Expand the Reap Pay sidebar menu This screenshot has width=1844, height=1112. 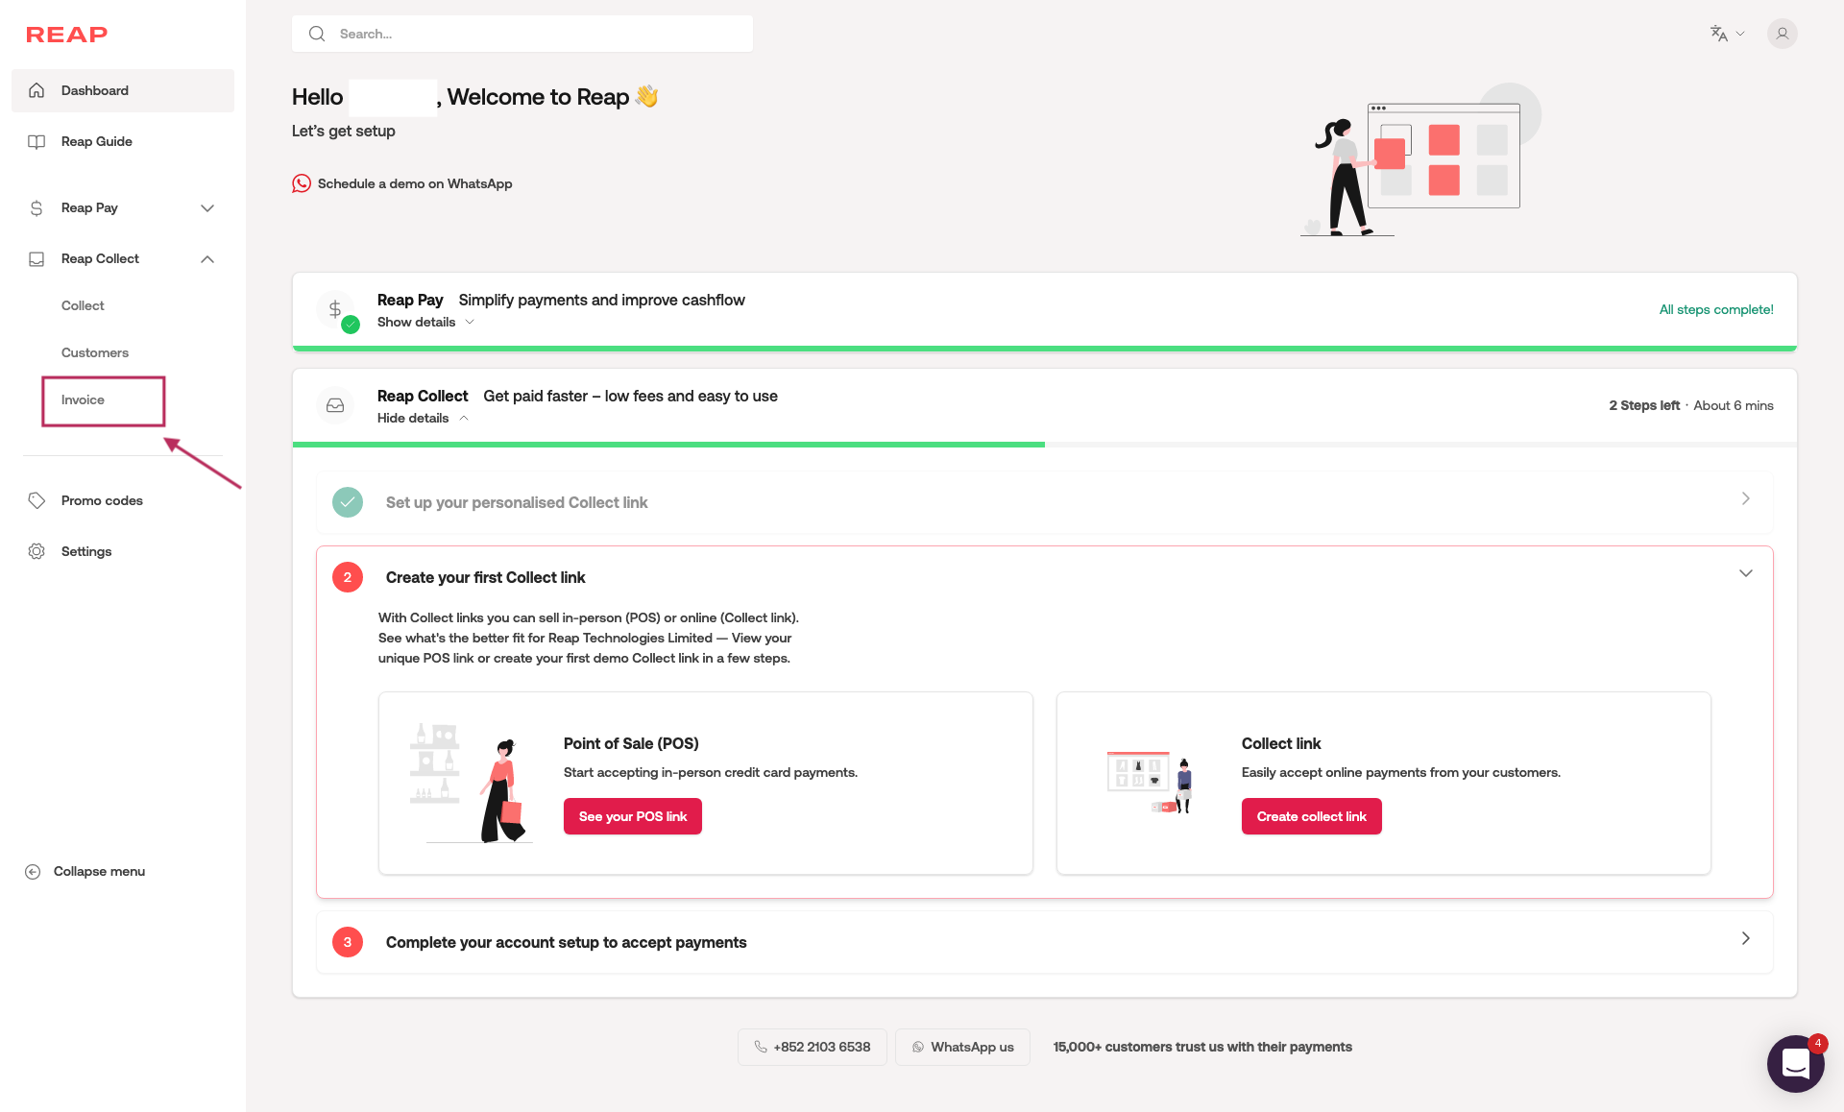pyautogui.click(x=207, y=208)
